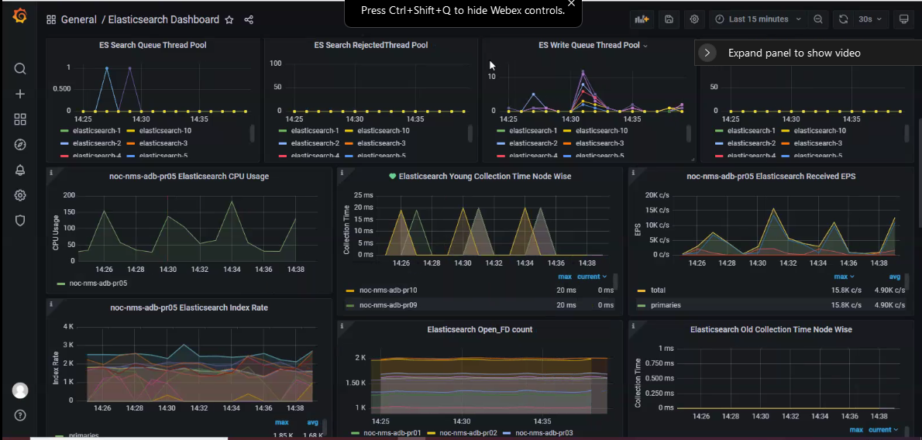
Task: Open ES Search RejectedThread Pool title menu
Action: click(x=371, y=45)
